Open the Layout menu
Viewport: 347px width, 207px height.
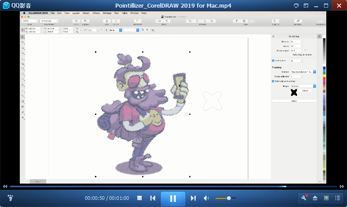click(x=76, y=13)
